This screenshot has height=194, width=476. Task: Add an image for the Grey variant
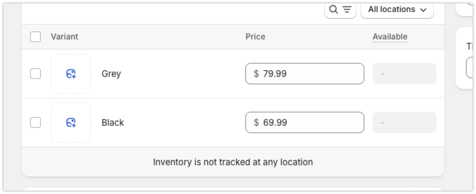pos(71,74)
